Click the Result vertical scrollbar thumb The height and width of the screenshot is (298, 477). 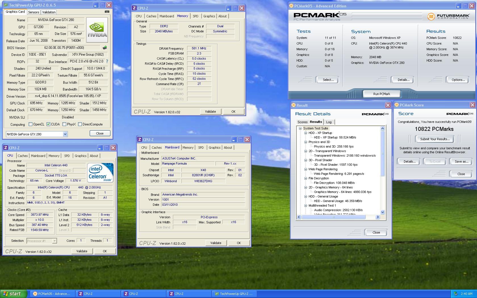tap(382, 154)
